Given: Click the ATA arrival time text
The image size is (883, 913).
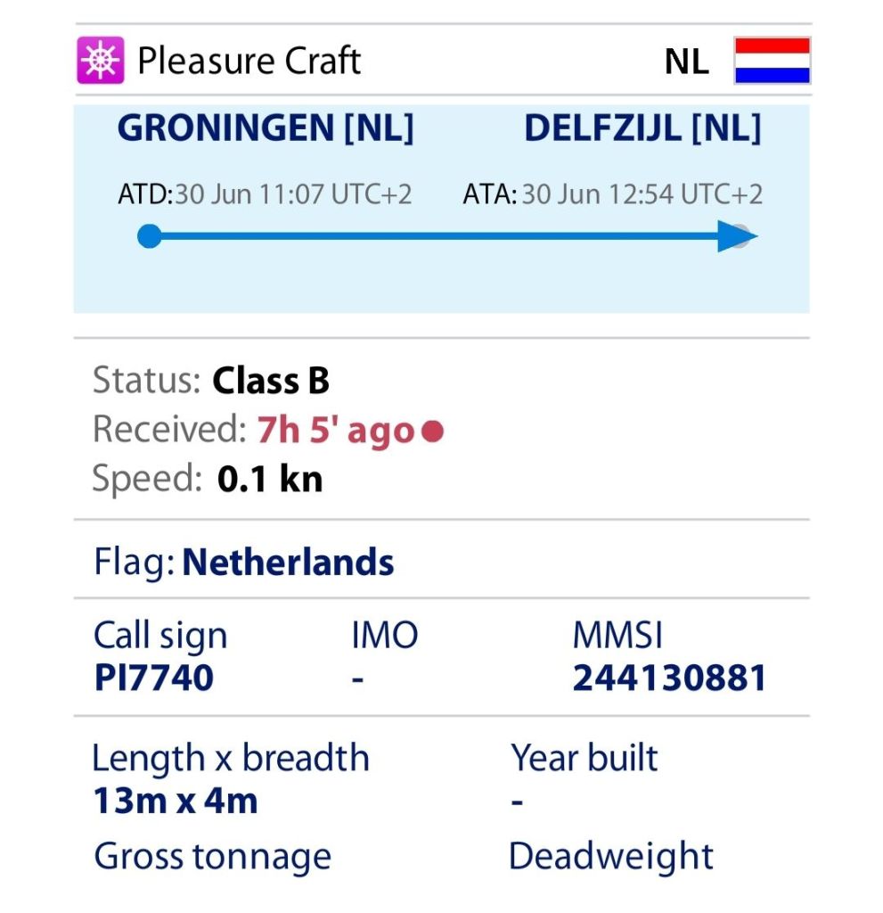Looking at the screenshot, I should [612, 194].
